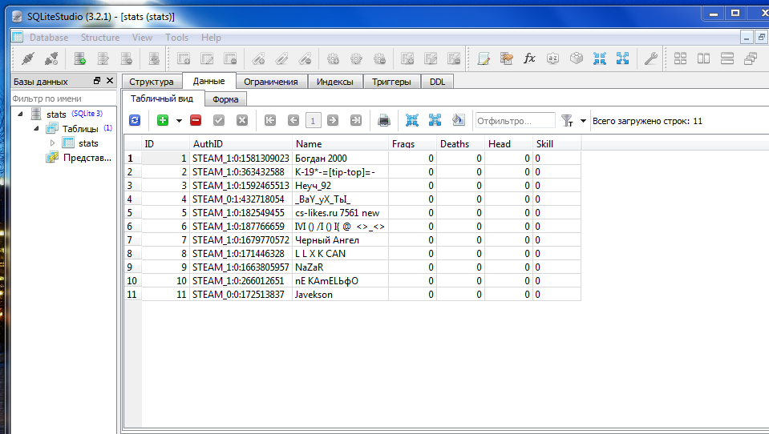The image size is (769, 434).
Task: Go to next data page arrow
Action: pos(333,120)
